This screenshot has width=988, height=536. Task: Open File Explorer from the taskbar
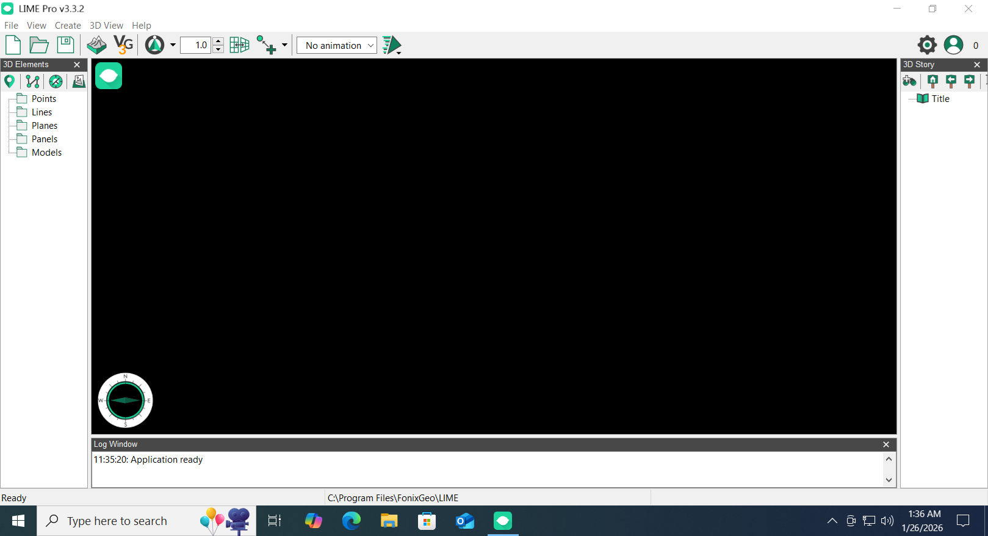click(389, 521)
